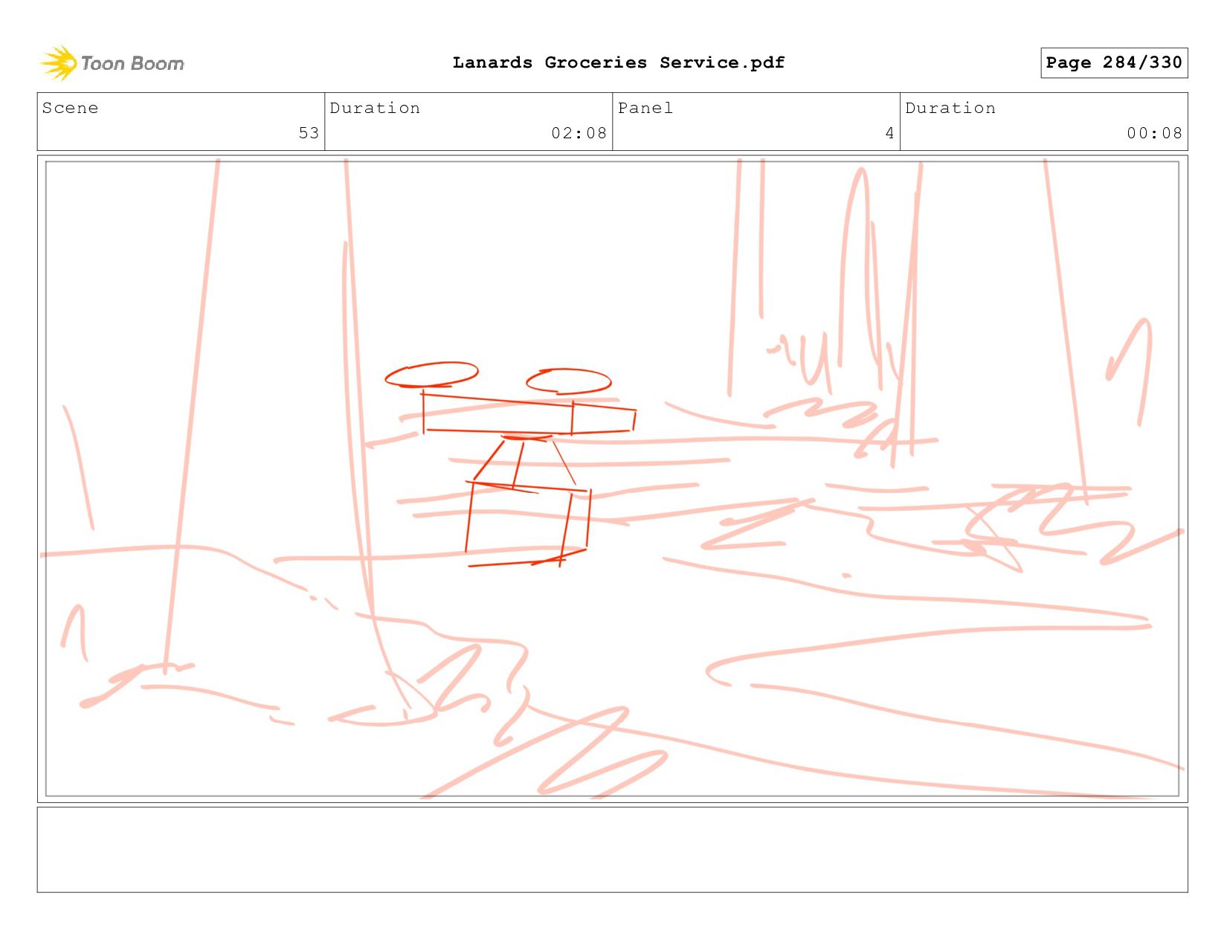Select the scene duration value '02:08'
This screenshot has width=1227, height=948.
point(579,133)
